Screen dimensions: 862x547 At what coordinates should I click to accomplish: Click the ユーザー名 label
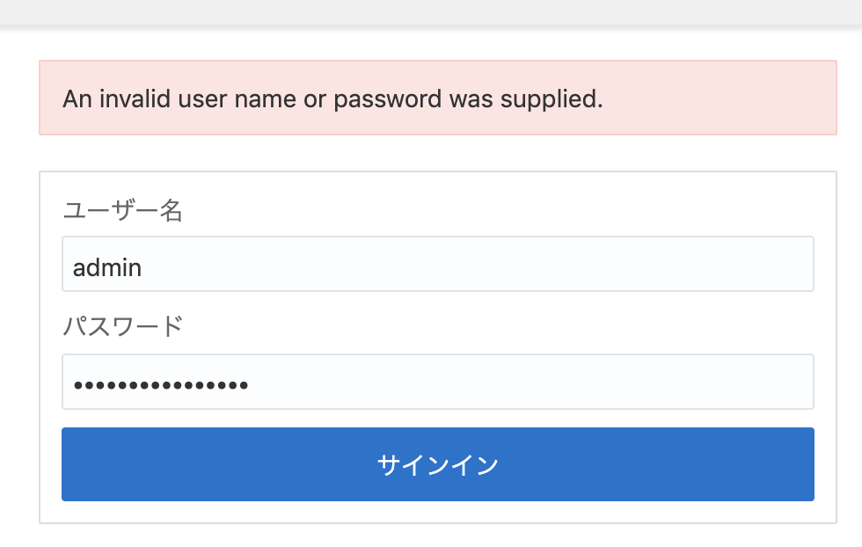[x=122, y=210]
